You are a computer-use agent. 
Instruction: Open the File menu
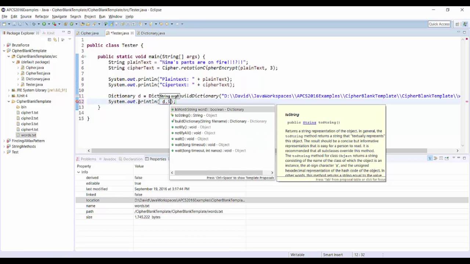pos(4,16)
